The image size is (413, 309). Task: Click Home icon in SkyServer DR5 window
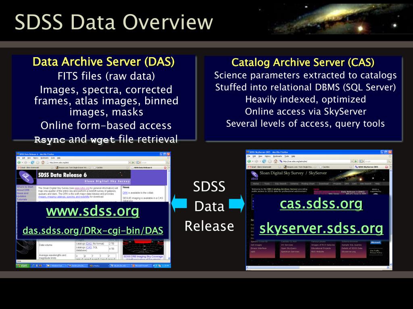coord(275,161)
